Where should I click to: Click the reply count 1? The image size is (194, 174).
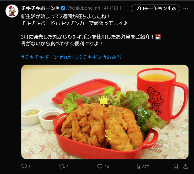pos(29,167)
